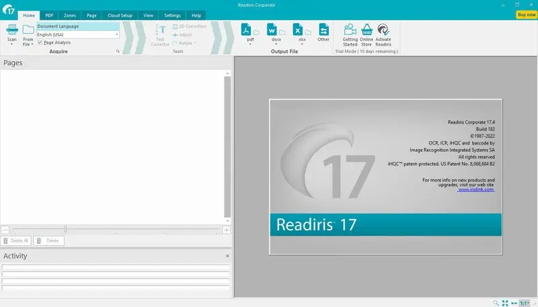Click the Readiris 17 splash image

(x=385, y=177)
